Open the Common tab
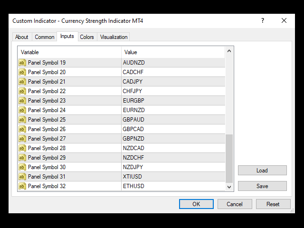 (44, 37)
